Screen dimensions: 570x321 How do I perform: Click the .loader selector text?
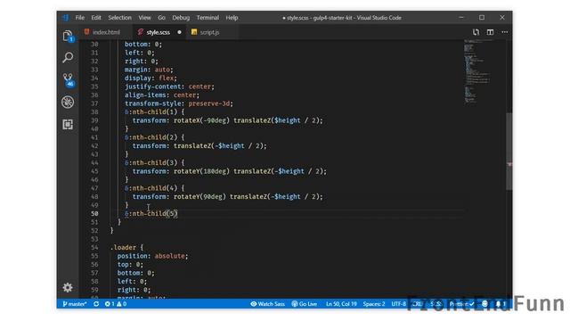pyautogui.click(x=123, y=248)
